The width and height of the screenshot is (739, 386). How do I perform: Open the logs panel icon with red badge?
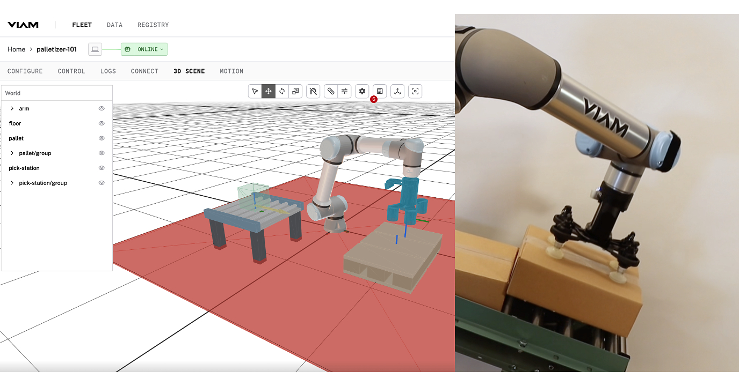(380, 91)
